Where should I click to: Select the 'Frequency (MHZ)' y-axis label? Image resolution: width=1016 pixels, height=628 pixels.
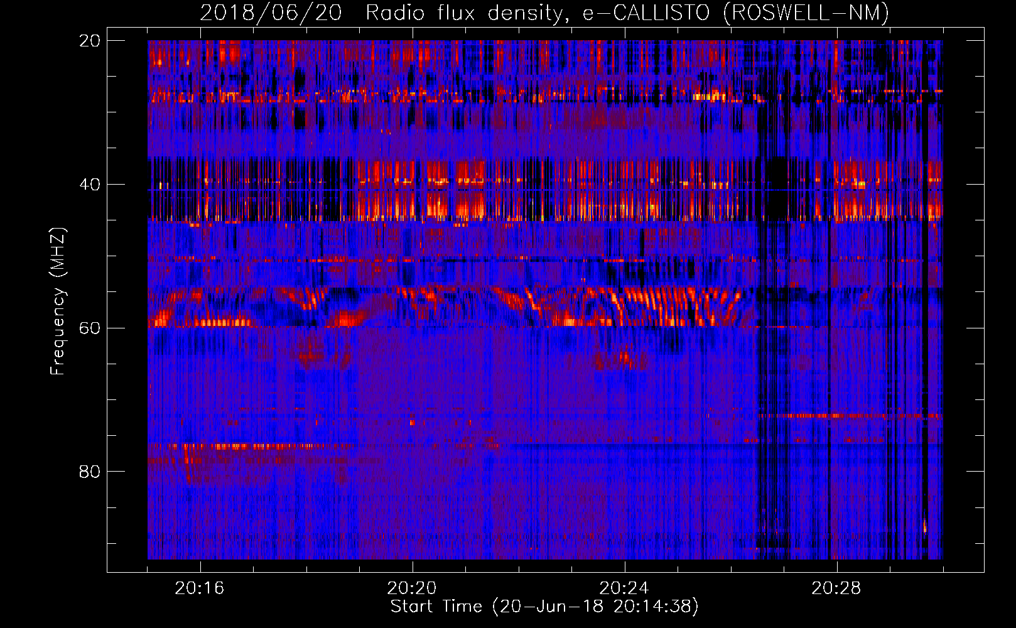pos(58,302)
